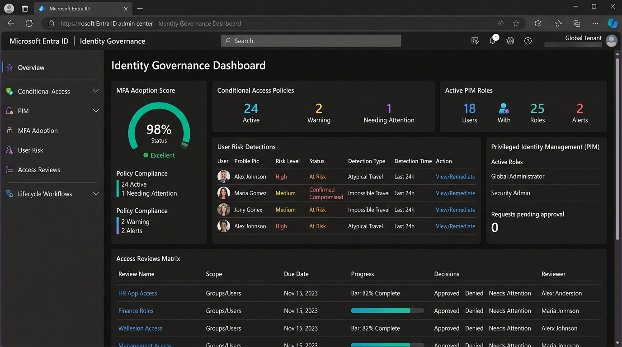Click 'Needs Attention' in the Wallesion Access row
The height and width of the screenshot is (347, 622).
(x=510, y=328)
